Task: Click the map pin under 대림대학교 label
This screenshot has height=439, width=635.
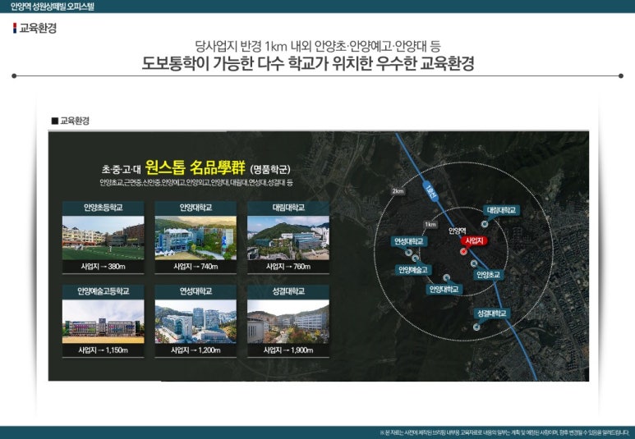Action: (485, 224)
